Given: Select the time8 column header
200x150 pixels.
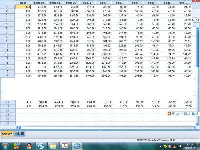Looking at the screenshot, I should 167,3.
